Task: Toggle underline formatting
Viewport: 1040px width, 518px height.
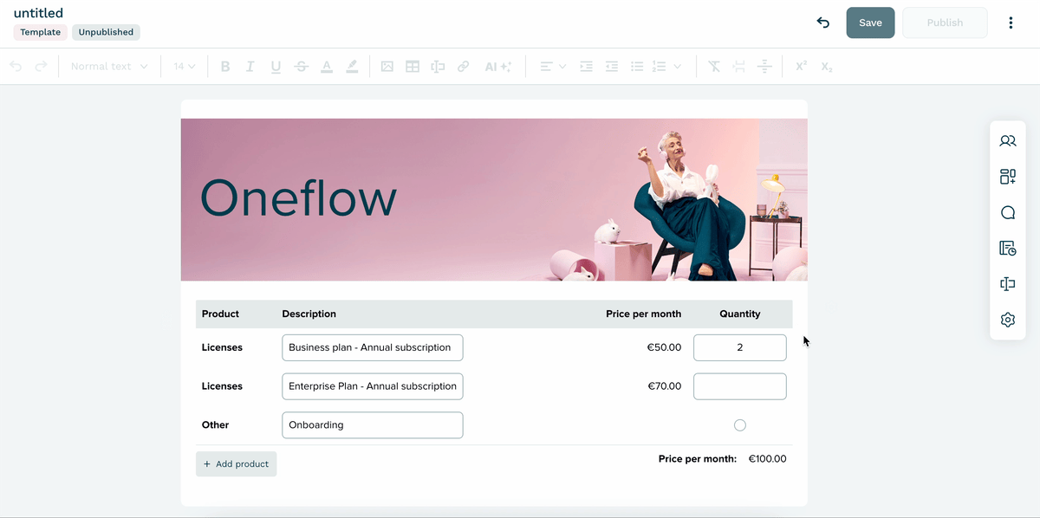Action: (x=276, y=67)
